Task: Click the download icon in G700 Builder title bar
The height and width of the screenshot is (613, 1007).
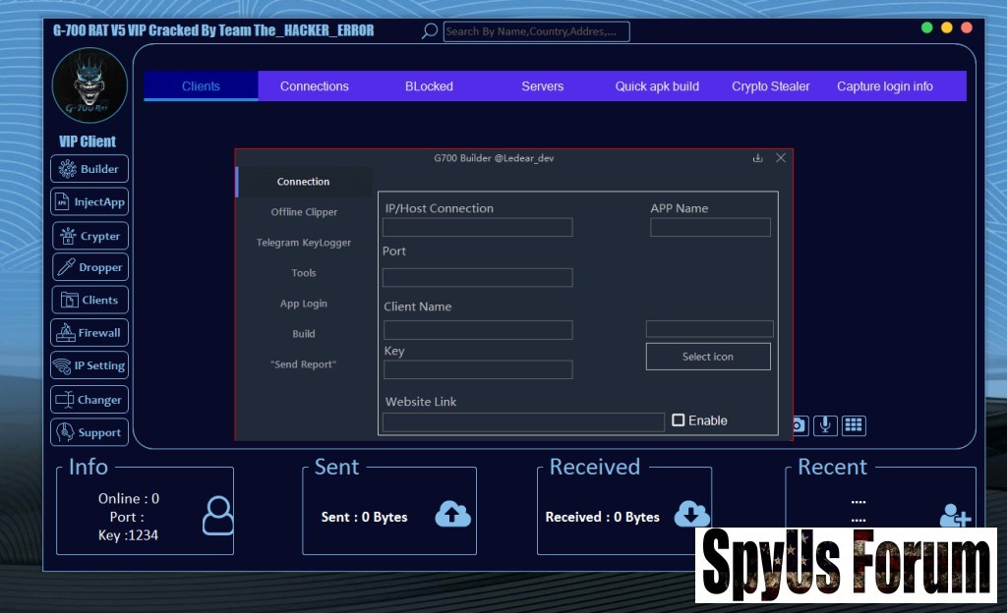Action: [x=757, y=158]
